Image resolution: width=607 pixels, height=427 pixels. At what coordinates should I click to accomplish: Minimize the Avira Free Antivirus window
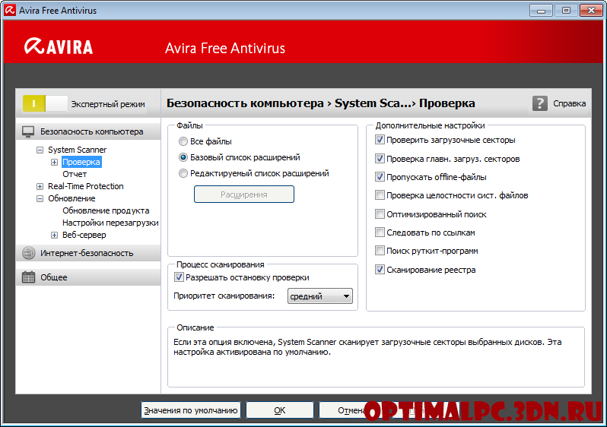click(541, 11)
